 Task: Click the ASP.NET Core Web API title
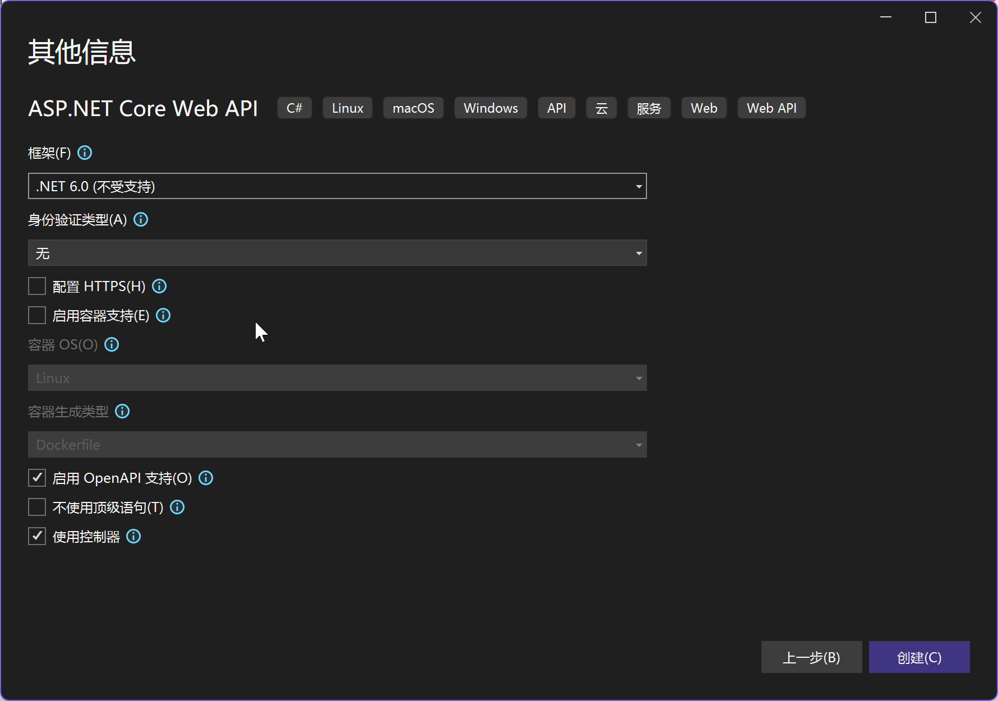(143, 108)
